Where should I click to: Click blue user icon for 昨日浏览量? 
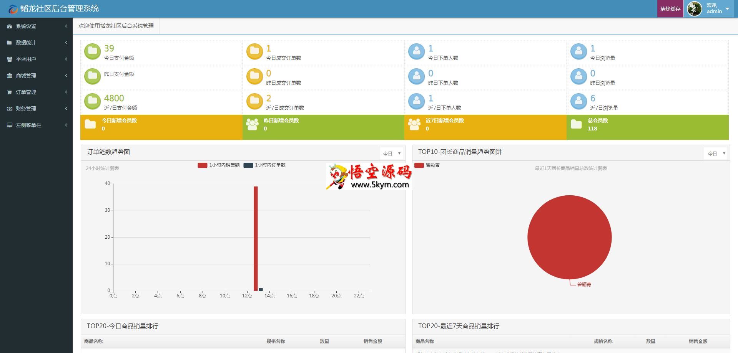pos(578,77)
